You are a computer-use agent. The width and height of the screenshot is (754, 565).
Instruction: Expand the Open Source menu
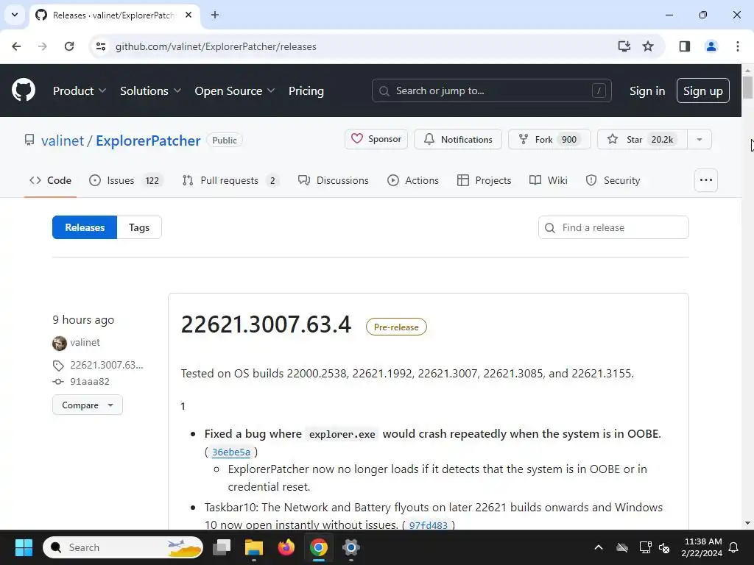[x=235, y=90]
